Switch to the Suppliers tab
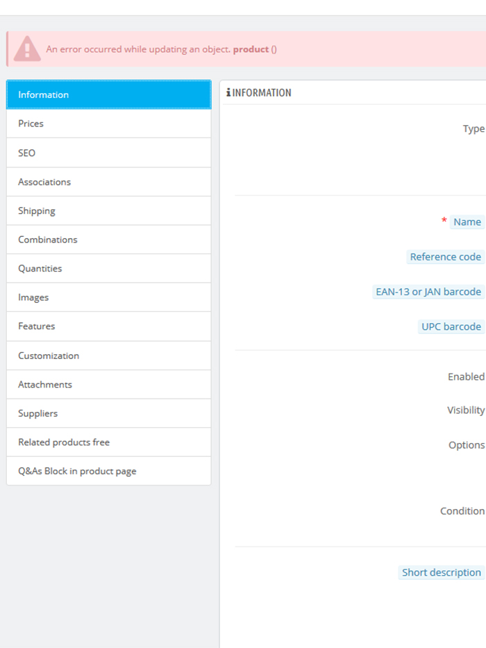 tap(109, 414)
